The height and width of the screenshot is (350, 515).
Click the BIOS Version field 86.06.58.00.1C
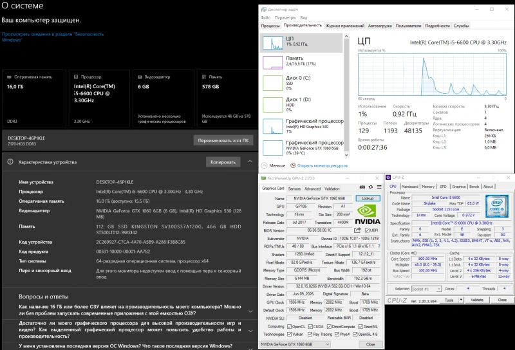(319, 230)
